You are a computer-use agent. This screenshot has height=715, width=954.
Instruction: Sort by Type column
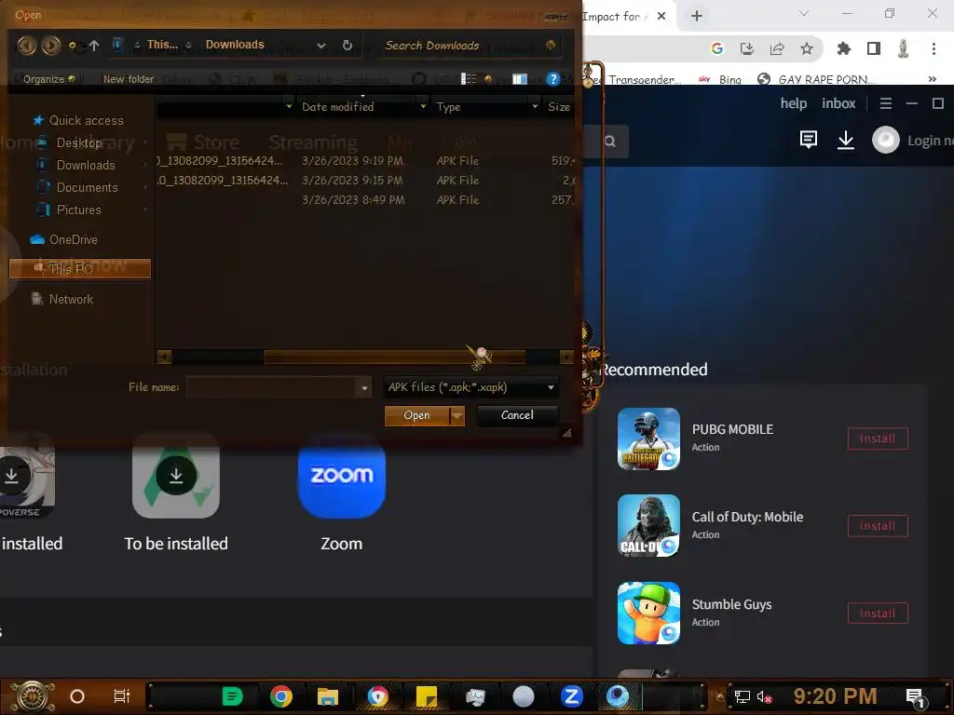click(x=448, y=107)
